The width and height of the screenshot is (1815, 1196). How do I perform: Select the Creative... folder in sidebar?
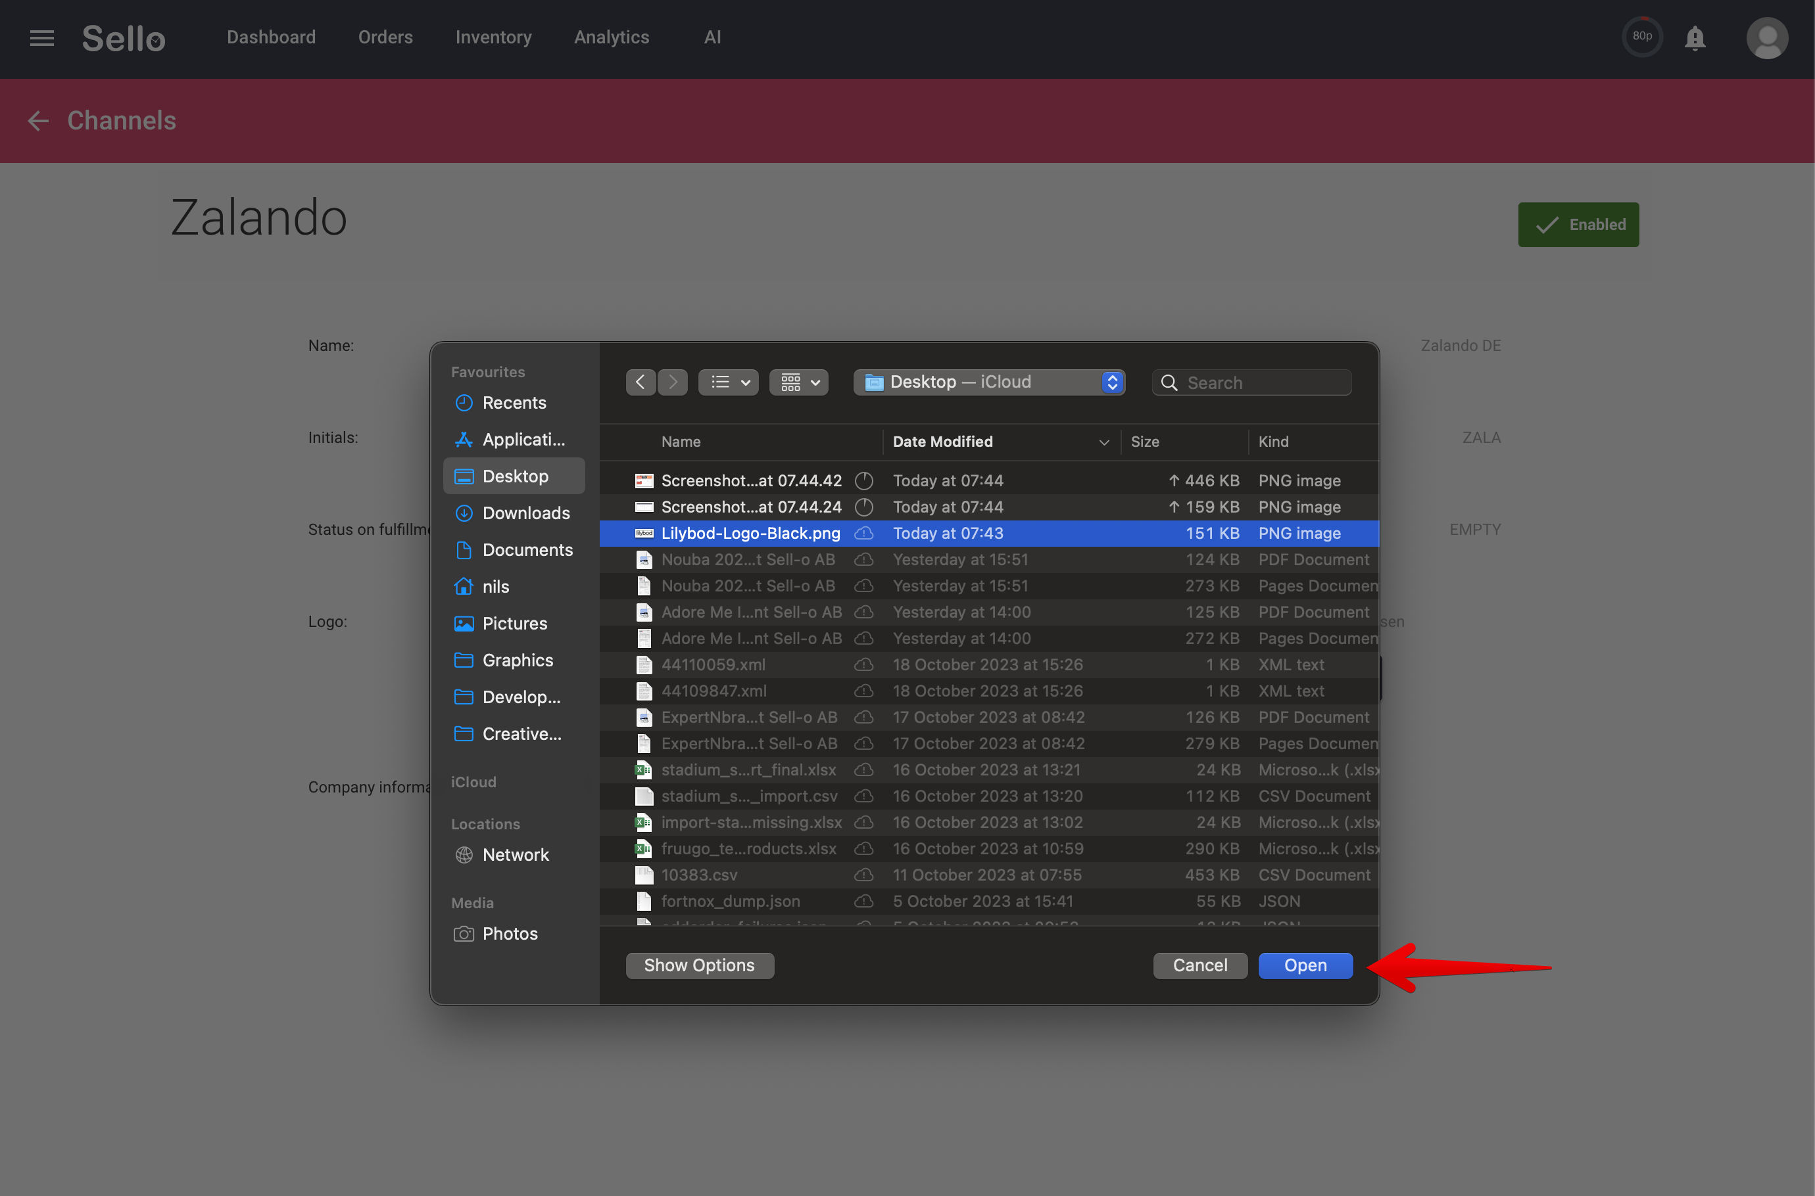[514, 734]
